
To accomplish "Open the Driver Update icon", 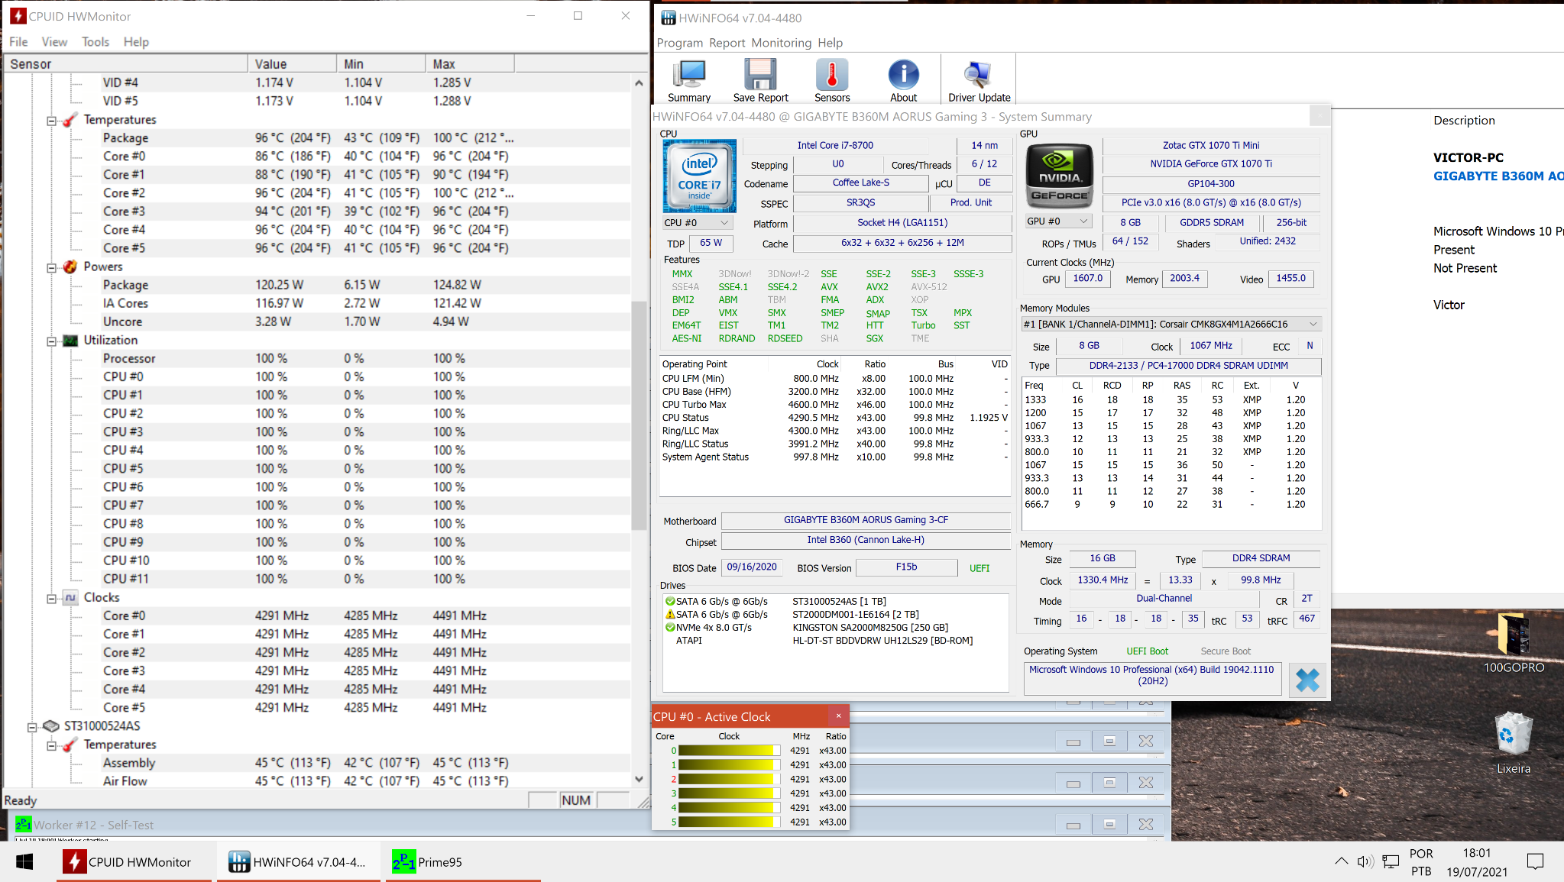I will pyautogui.click(x=979, y=80).
